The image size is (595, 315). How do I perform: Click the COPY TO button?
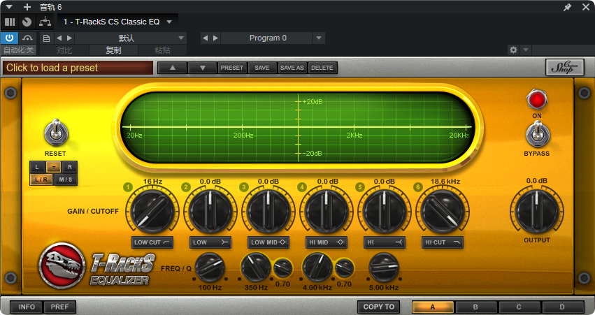378,307
